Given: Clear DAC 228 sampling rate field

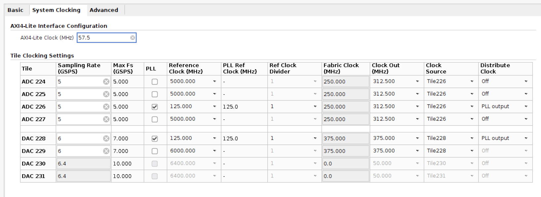Looking at the screenshot, I should pyautogui.click(x=106, y=138).
